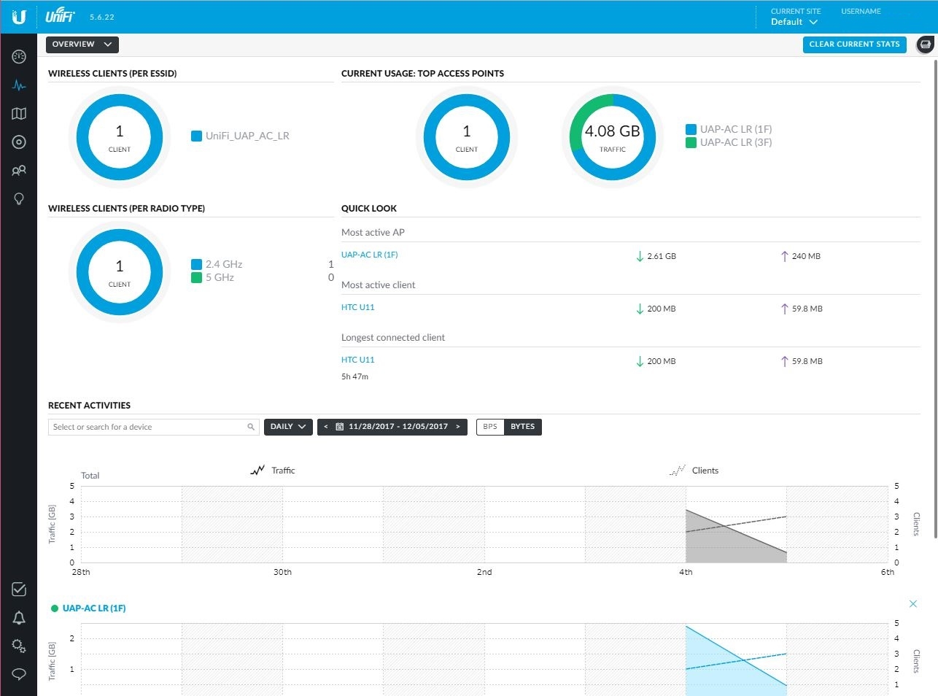Click the 5h 47m connection duration

(354, 376)
